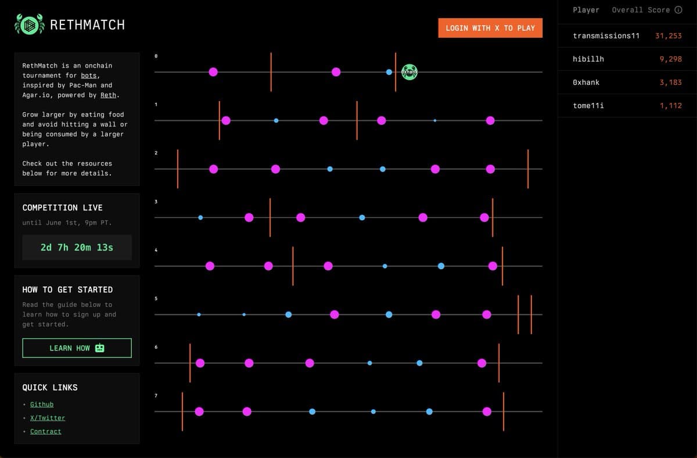Click the orange wall marker on lane 2 left
Image resolution: width=697 pixels, height=458 pixels.
click(x=178, y=169)
